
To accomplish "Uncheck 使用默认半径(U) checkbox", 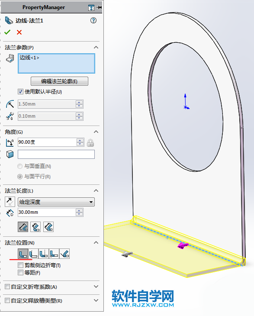I will pos(20,92).
